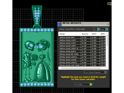This screenshot has height=93, width=124.
Task: Click the DWT column header
Action: coord(95,34)
